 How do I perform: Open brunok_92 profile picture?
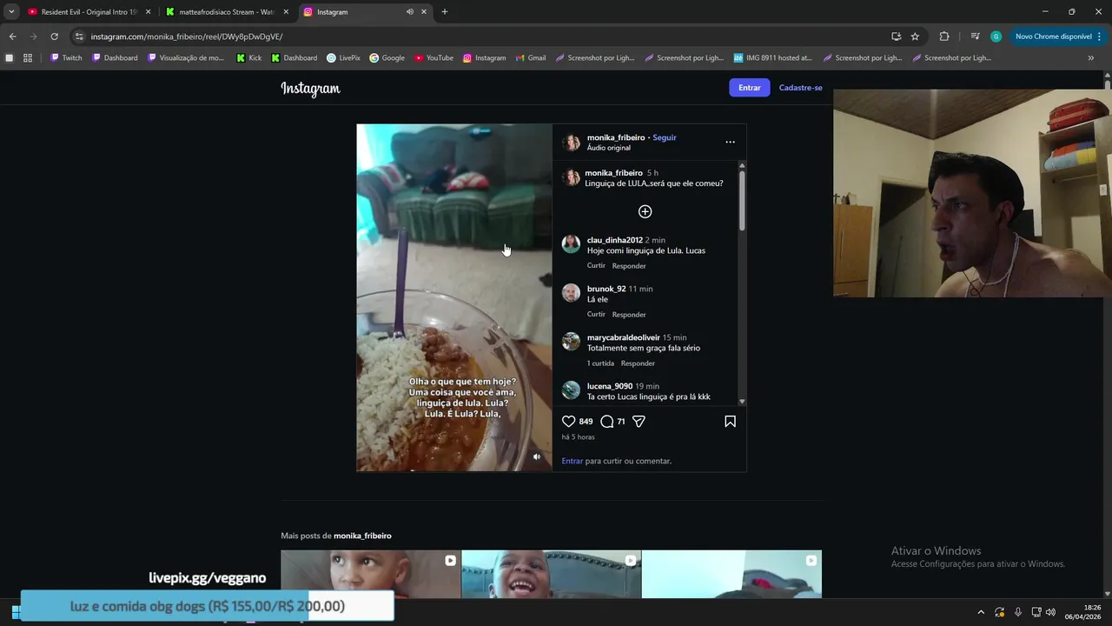point(571,293)
